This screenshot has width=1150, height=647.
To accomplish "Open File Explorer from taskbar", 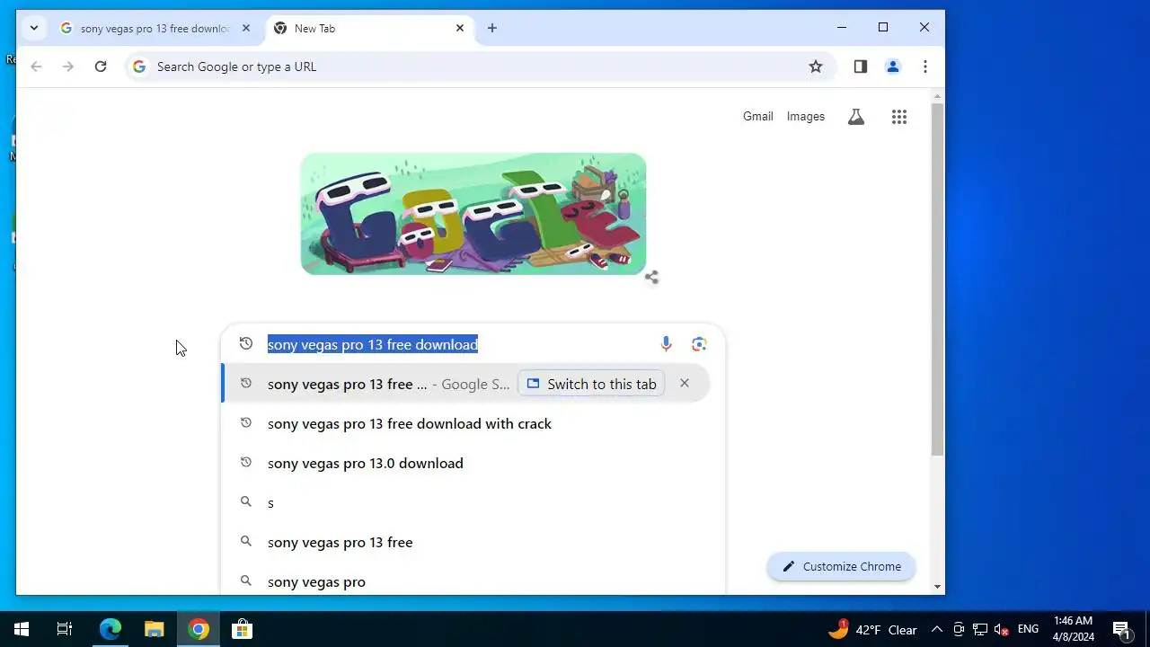I will coord(155,629).
